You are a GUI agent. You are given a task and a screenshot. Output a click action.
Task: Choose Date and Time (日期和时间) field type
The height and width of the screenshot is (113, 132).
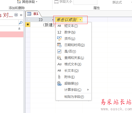tap(73, 45)
